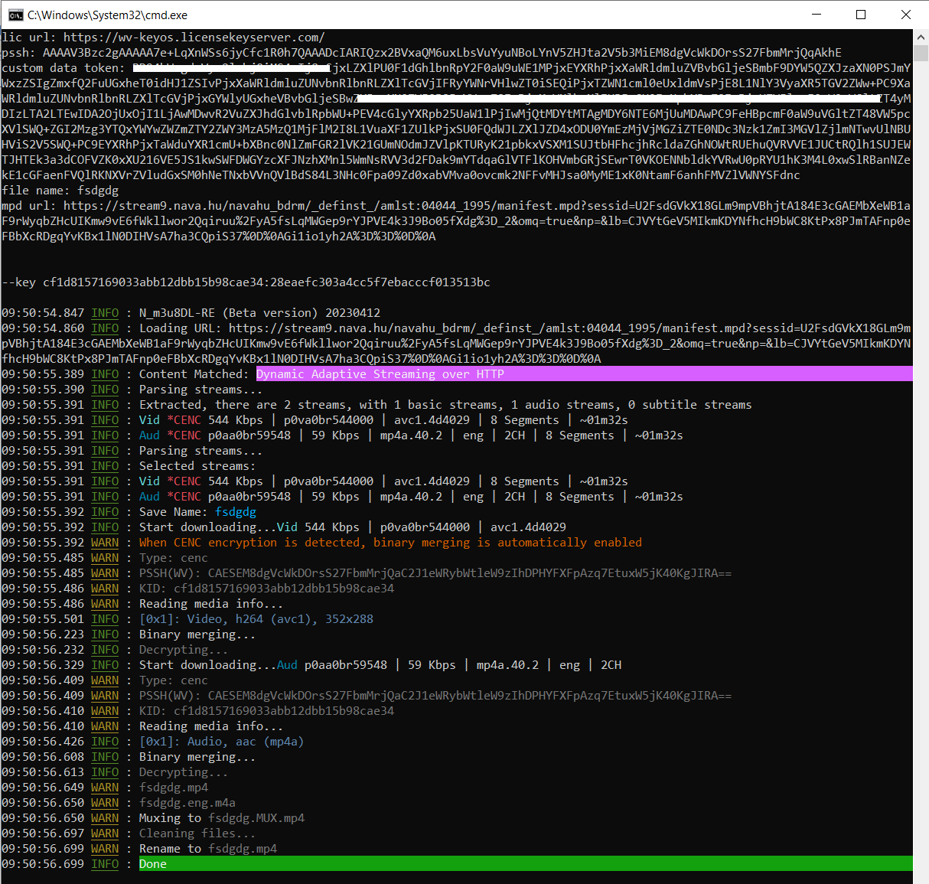
Task: Click the blue fsdgdg Save Name value
Action: click(236, 512)
